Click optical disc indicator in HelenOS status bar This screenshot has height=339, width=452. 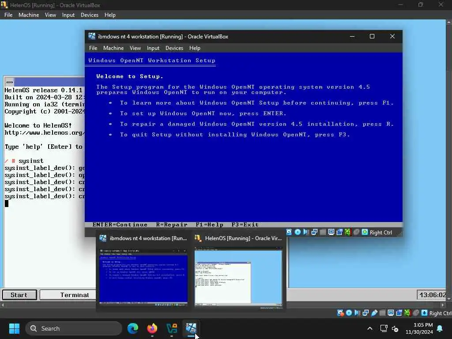[349, 313]
